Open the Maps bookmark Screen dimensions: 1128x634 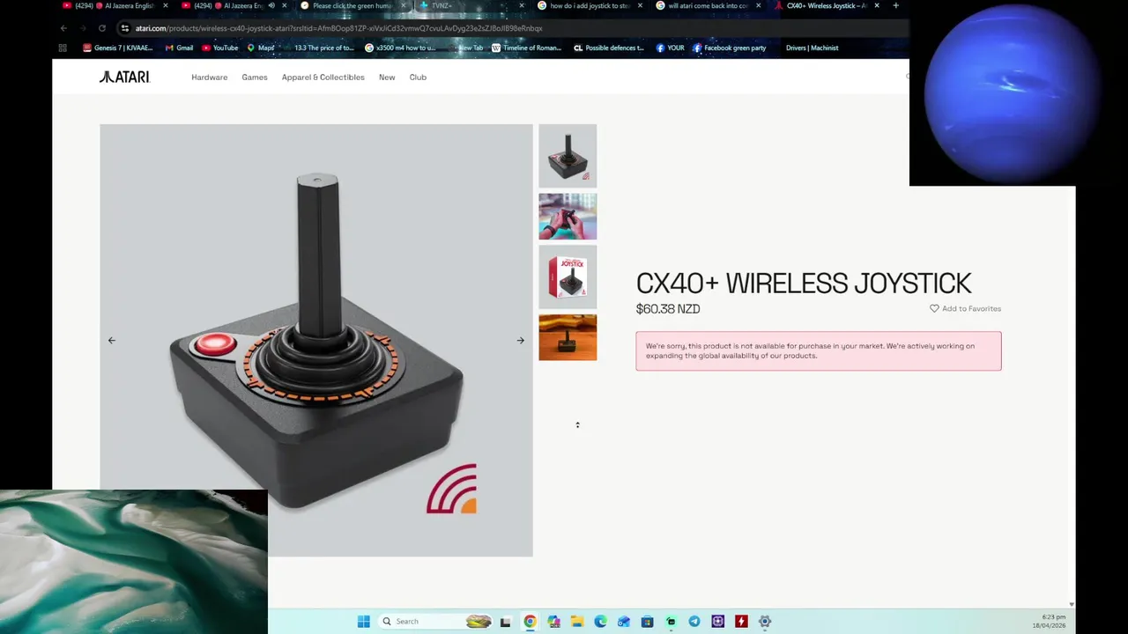click(261, 48)
